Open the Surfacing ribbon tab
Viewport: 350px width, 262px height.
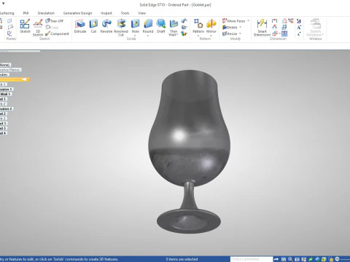coord(7,13)
